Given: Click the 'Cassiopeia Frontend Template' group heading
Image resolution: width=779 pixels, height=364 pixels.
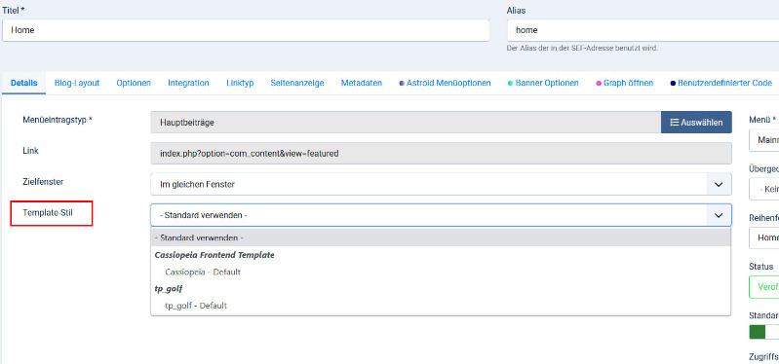Looking at the screenshot, I should tap(214, 255).
